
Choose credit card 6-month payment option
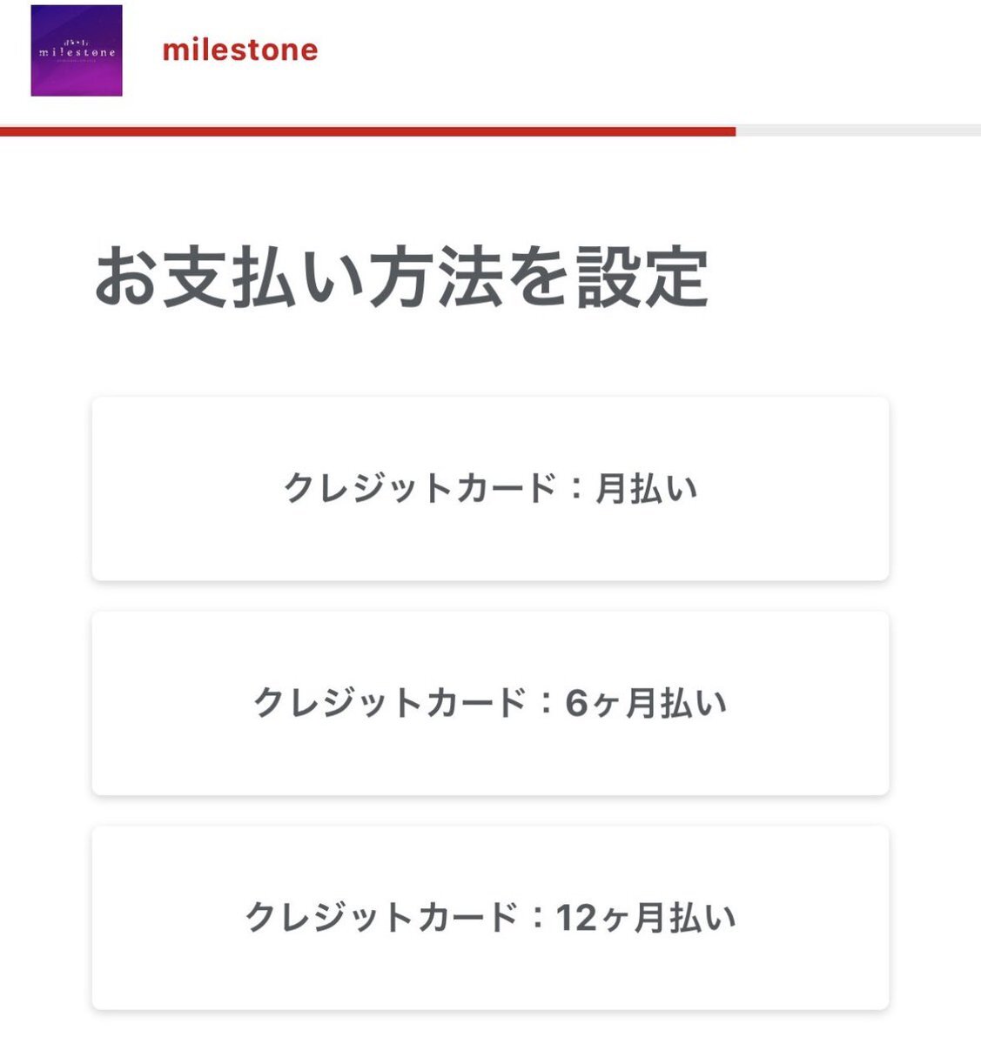pos(490,703)
